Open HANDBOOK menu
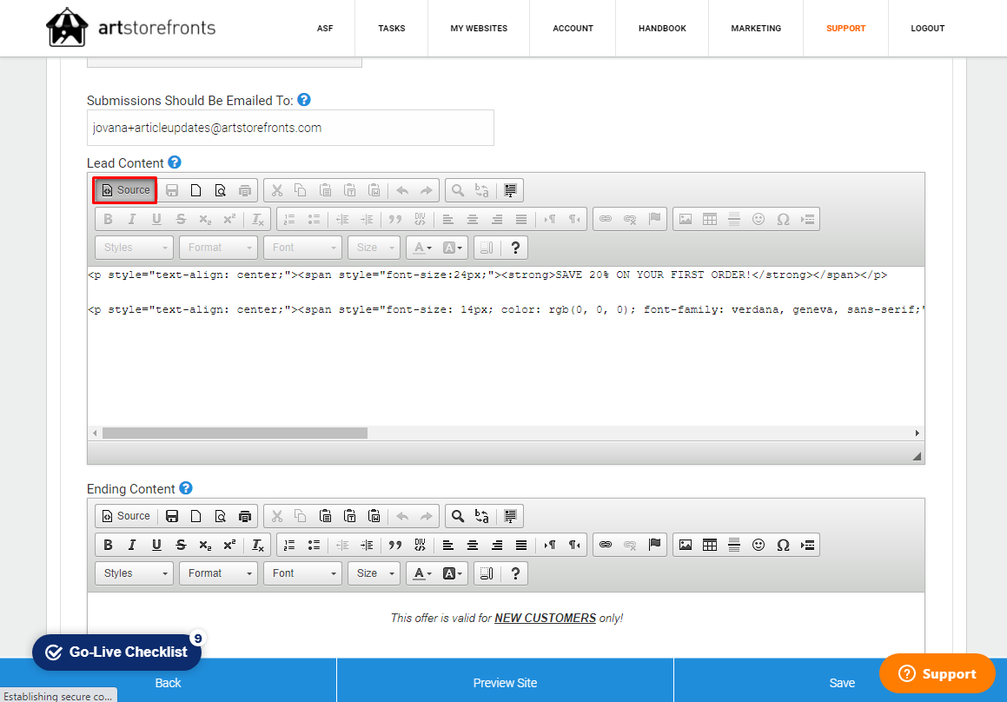This screenshot has height=702, width=1007. coord(662,29)
